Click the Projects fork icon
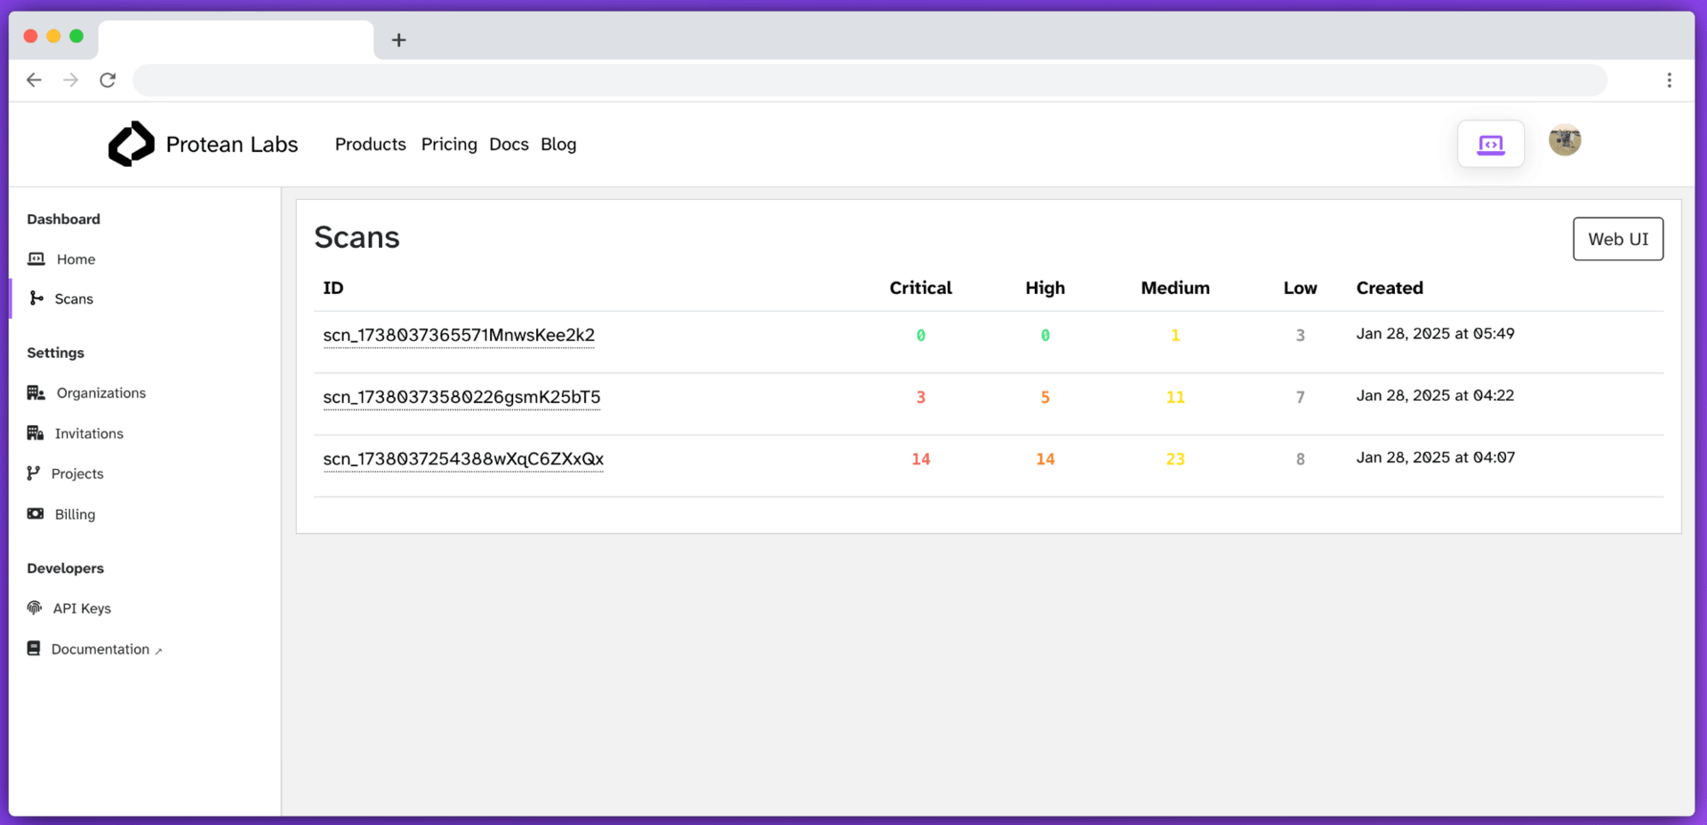Screen dimensions: 1707x825 pyautogui.click(x=34, y=473)
